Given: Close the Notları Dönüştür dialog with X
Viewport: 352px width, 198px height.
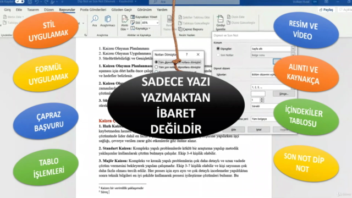Looking at the screenshot, I should [x=198, y=54].
